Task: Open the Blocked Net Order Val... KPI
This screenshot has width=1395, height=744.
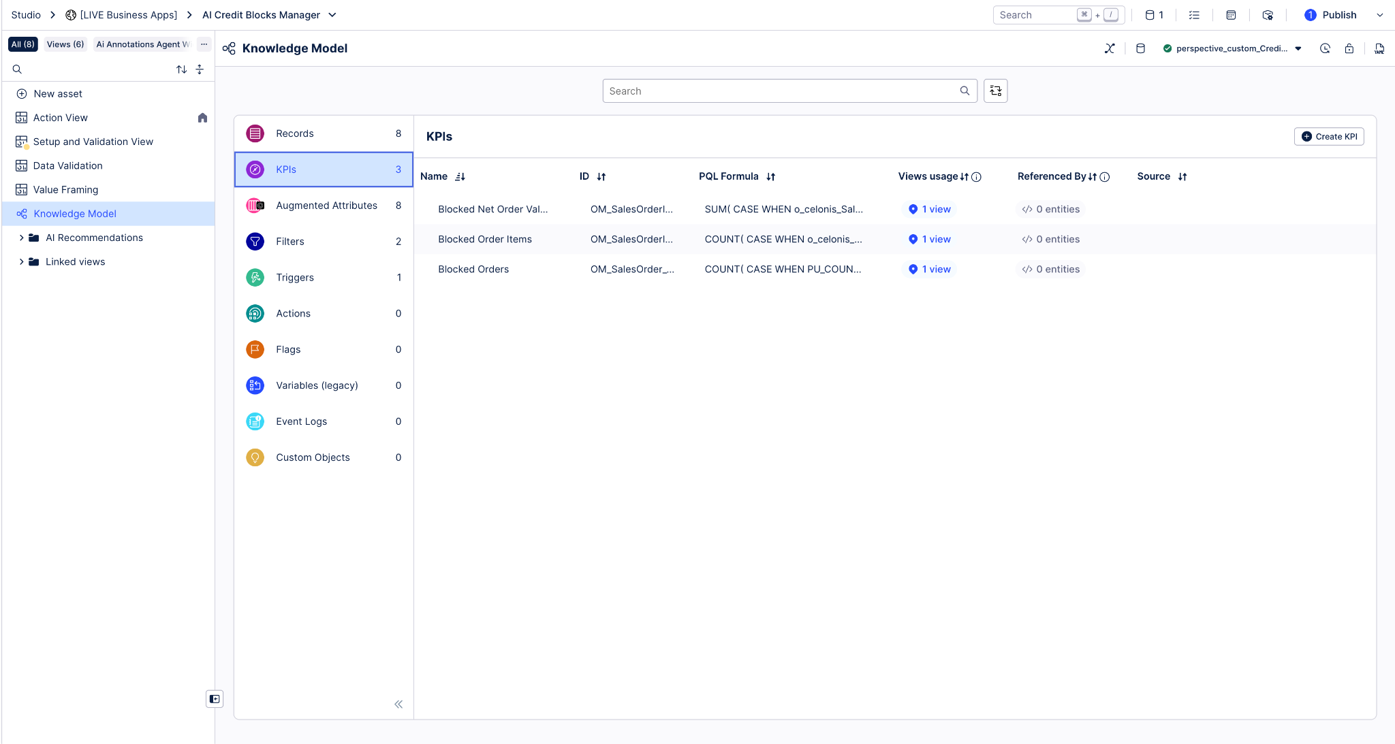Action: [492, 210]
